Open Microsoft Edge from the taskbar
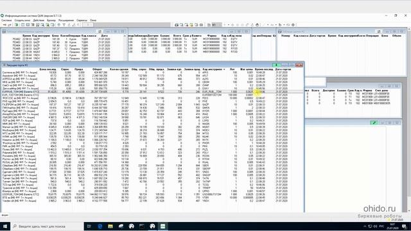 coord(100,227)
